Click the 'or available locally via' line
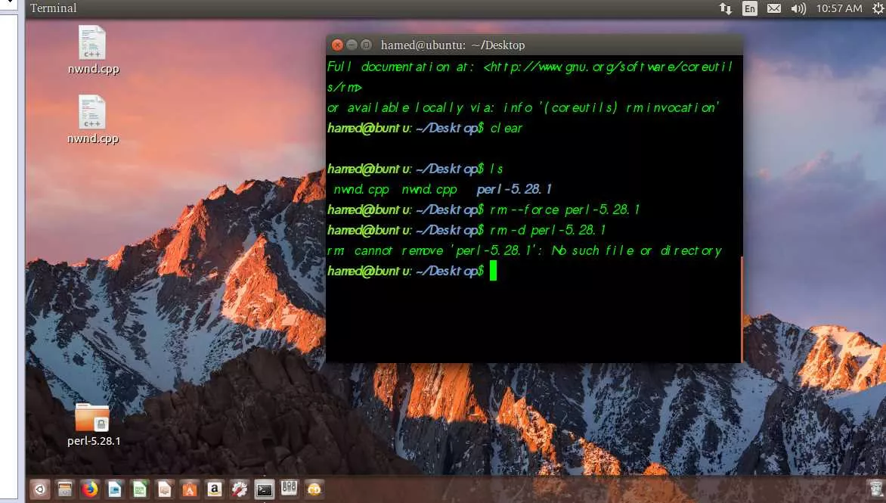 pos(523,107)
